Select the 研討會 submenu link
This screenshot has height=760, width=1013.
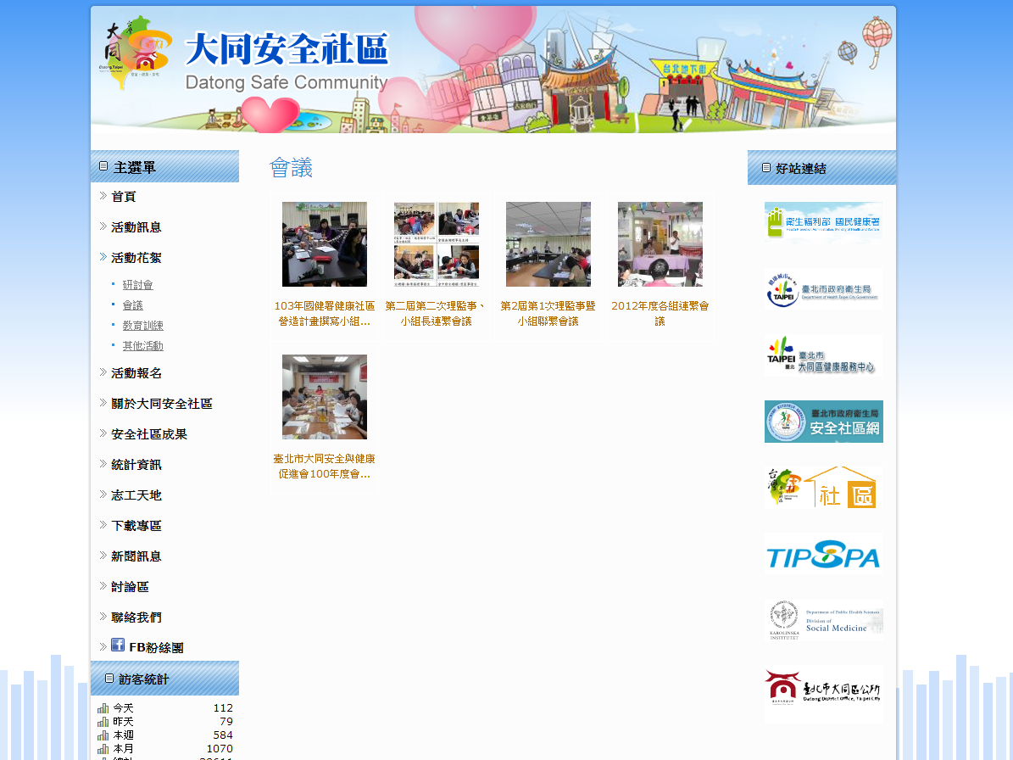click(x=137, y=285)
